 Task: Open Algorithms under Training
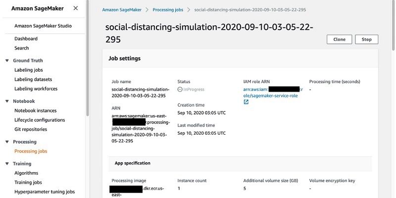(x=26, y=173)
